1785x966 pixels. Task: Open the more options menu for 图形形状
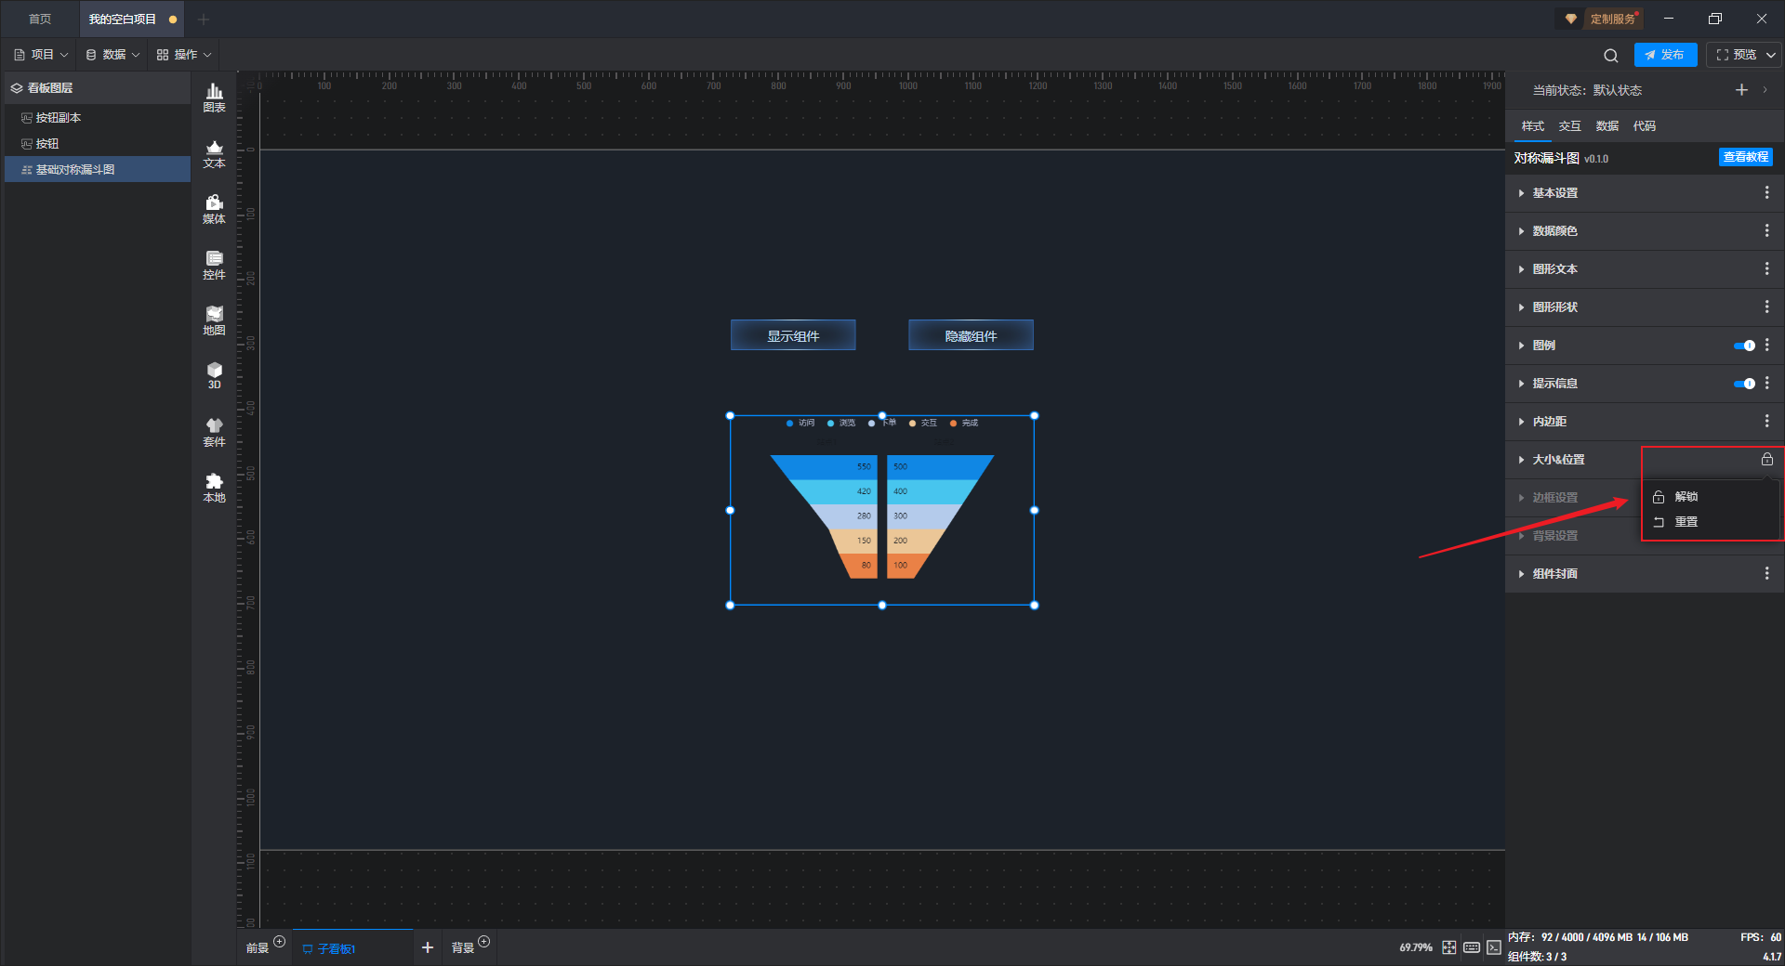pos(1766,307)
